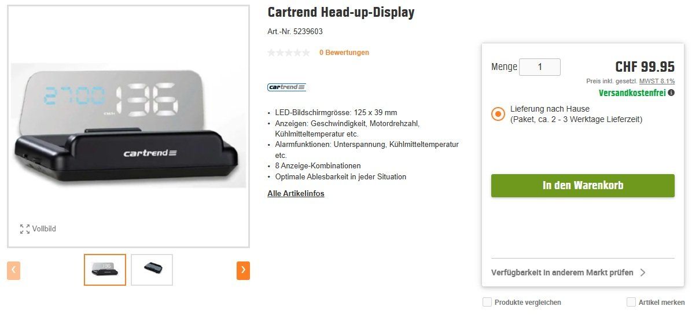Open the 0 Bewertungen link

coord(344,53)
